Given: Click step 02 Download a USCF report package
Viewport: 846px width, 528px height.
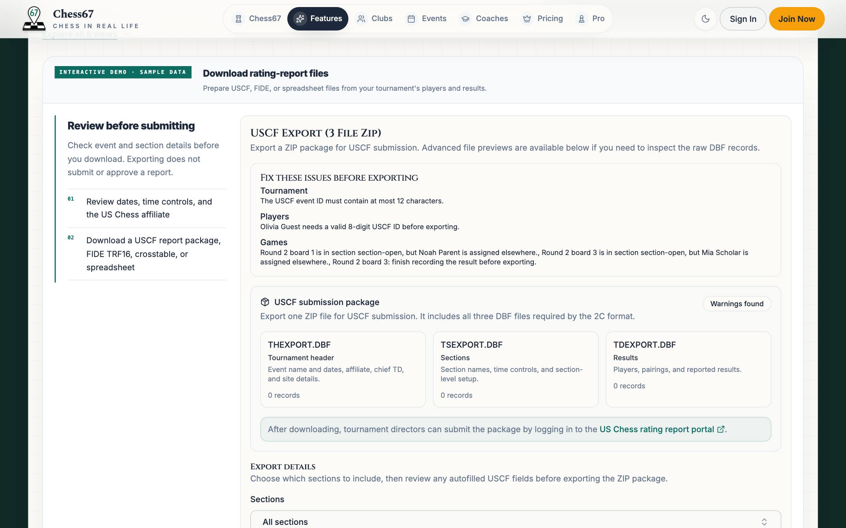Looking at the screenshot, I should tap(147, 254).
